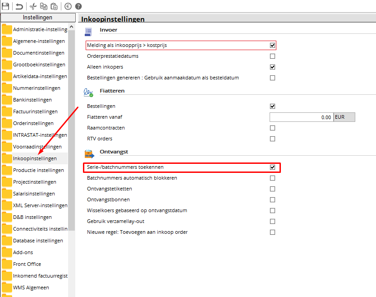Click the Cut scissors icon
376x297 pixels.
point(32,6)
